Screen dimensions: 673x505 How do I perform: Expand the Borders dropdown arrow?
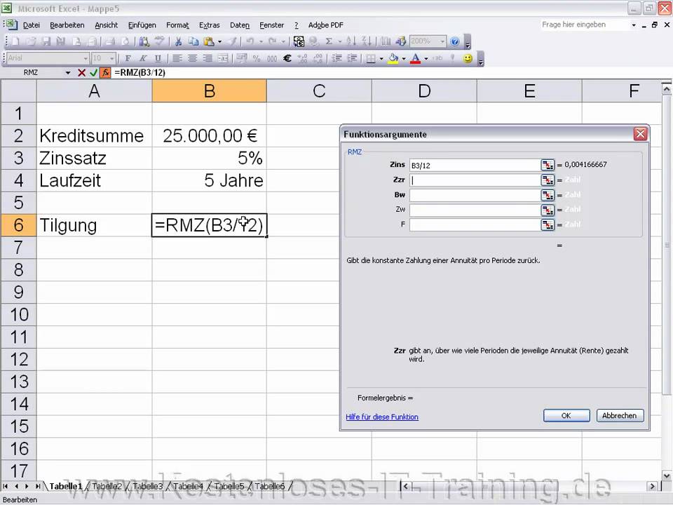381,58
